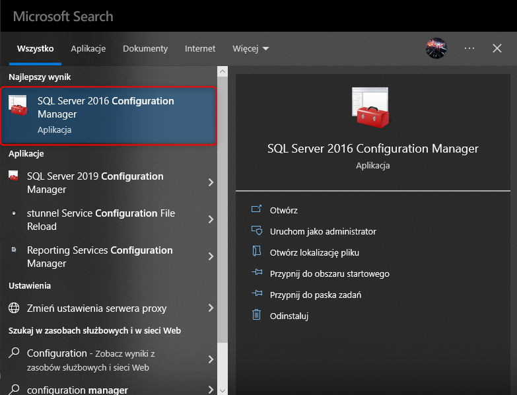This screenshot has height=395, width=517.
Task: Select SQL Server 2016 Configuration Manager best match
Action: coord(108,116)
